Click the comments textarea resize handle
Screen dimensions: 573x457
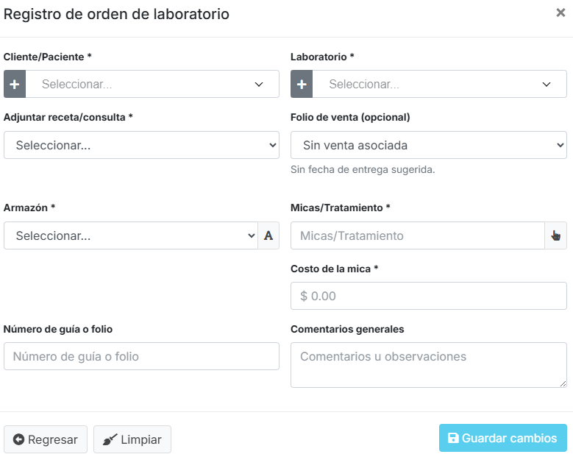[x=563, y=383]
